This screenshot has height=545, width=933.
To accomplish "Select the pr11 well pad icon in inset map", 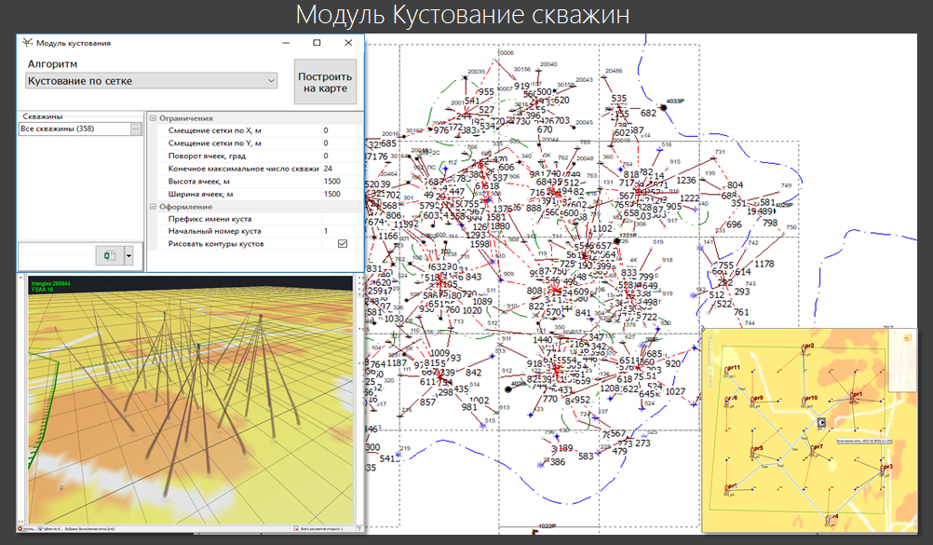I will click(x=726, y=371).
